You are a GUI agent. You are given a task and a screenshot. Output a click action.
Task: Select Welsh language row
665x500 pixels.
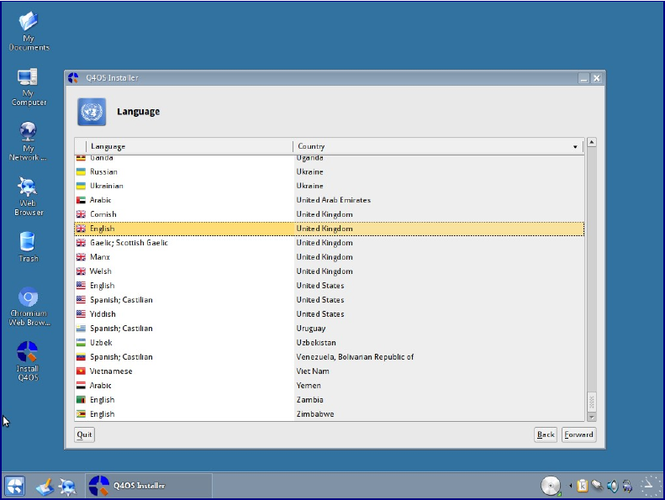[329, 271]
